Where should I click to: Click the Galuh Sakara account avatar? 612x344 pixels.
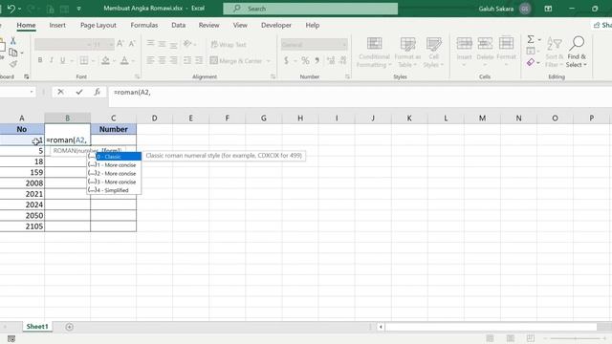point(525,9)
